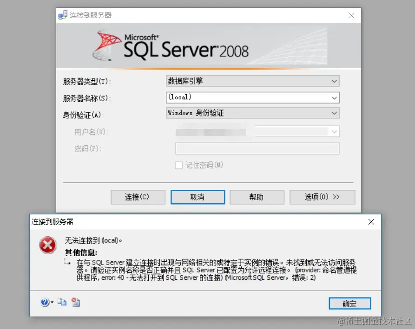Click the red error icon
415x329 pixels.
[x=48, y=245]
